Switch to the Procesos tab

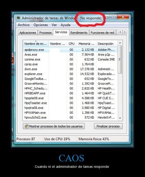(45, 33)
